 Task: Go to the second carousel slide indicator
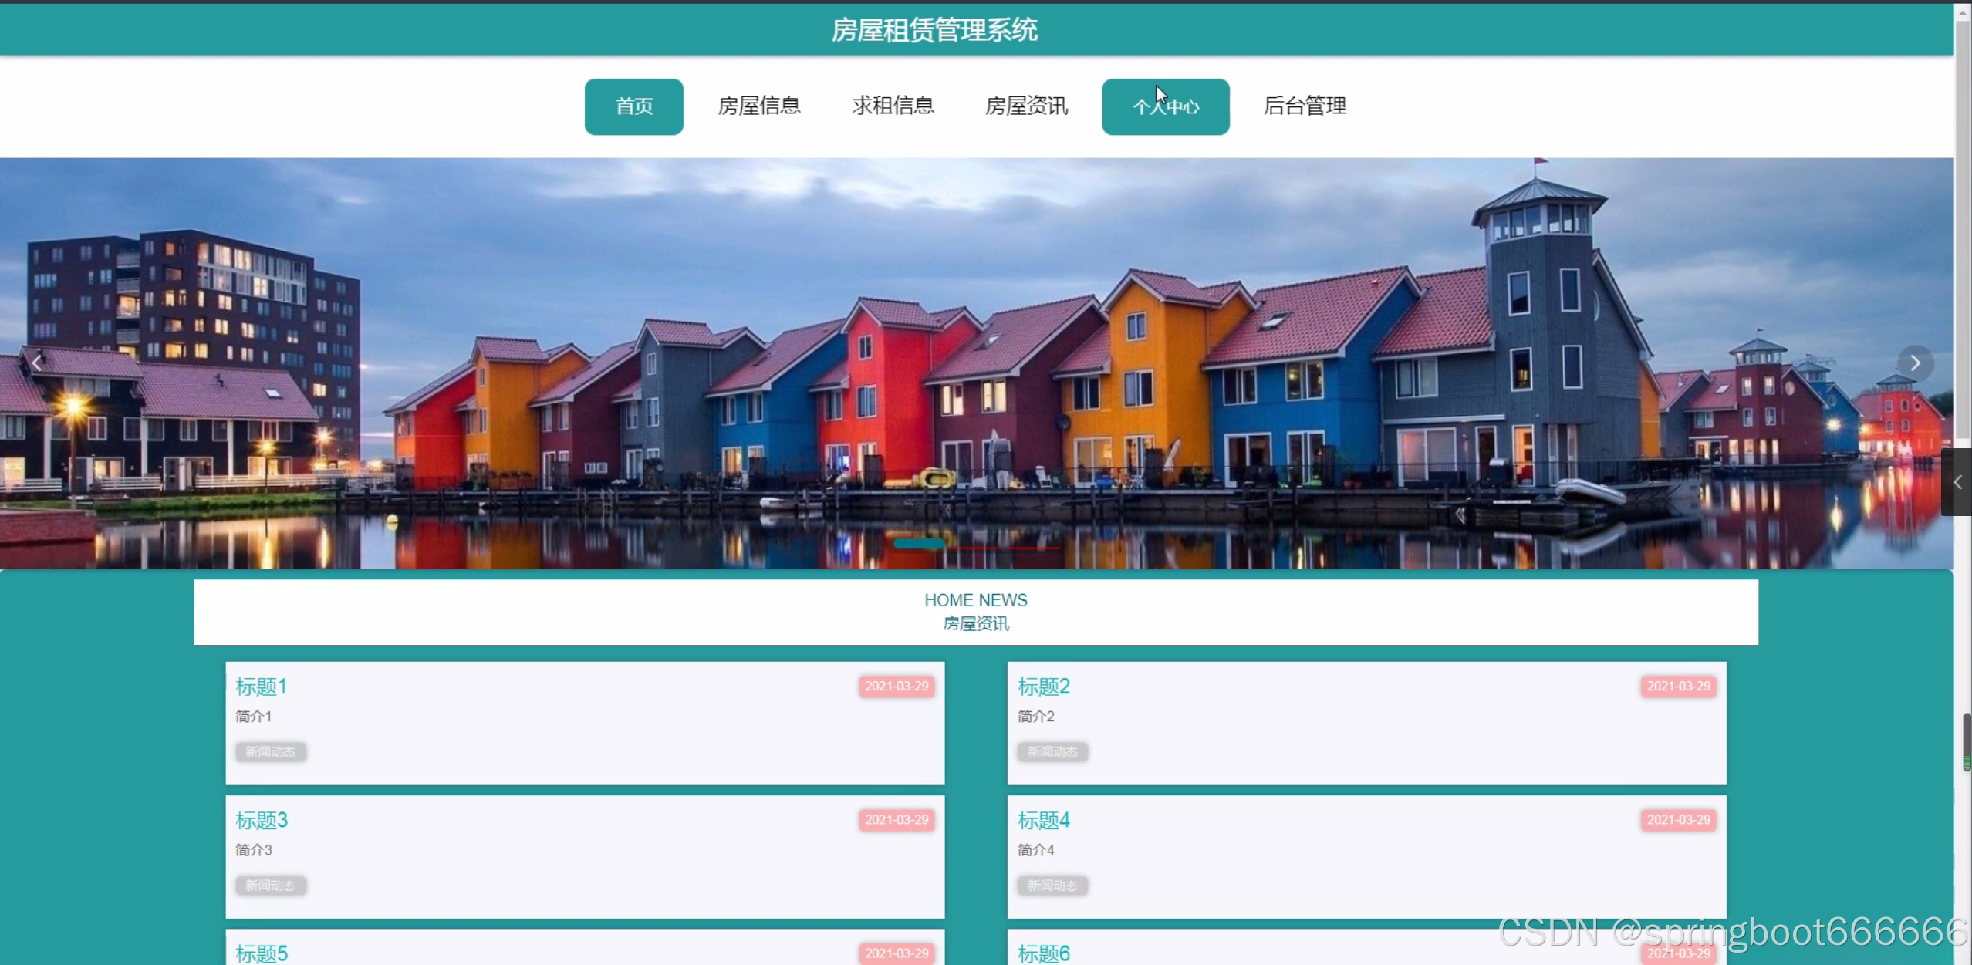[976, 546]
